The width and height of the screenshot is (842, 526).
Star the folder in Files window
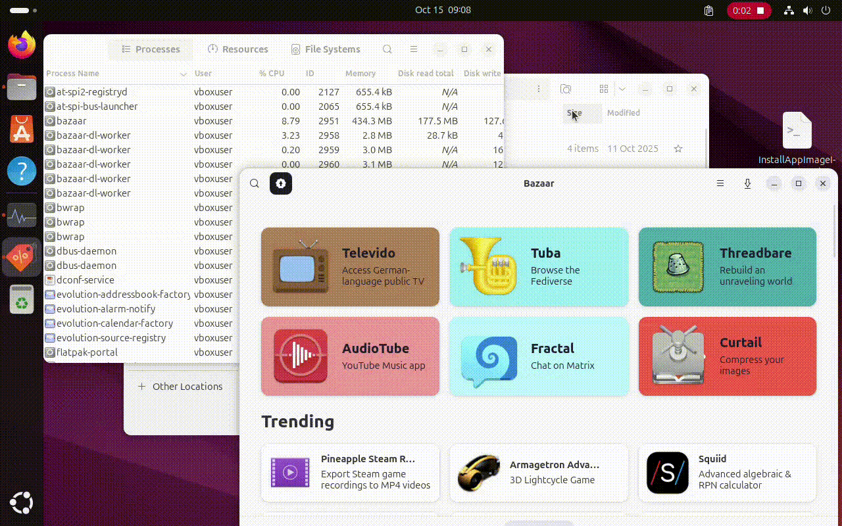tap(678, 149)
